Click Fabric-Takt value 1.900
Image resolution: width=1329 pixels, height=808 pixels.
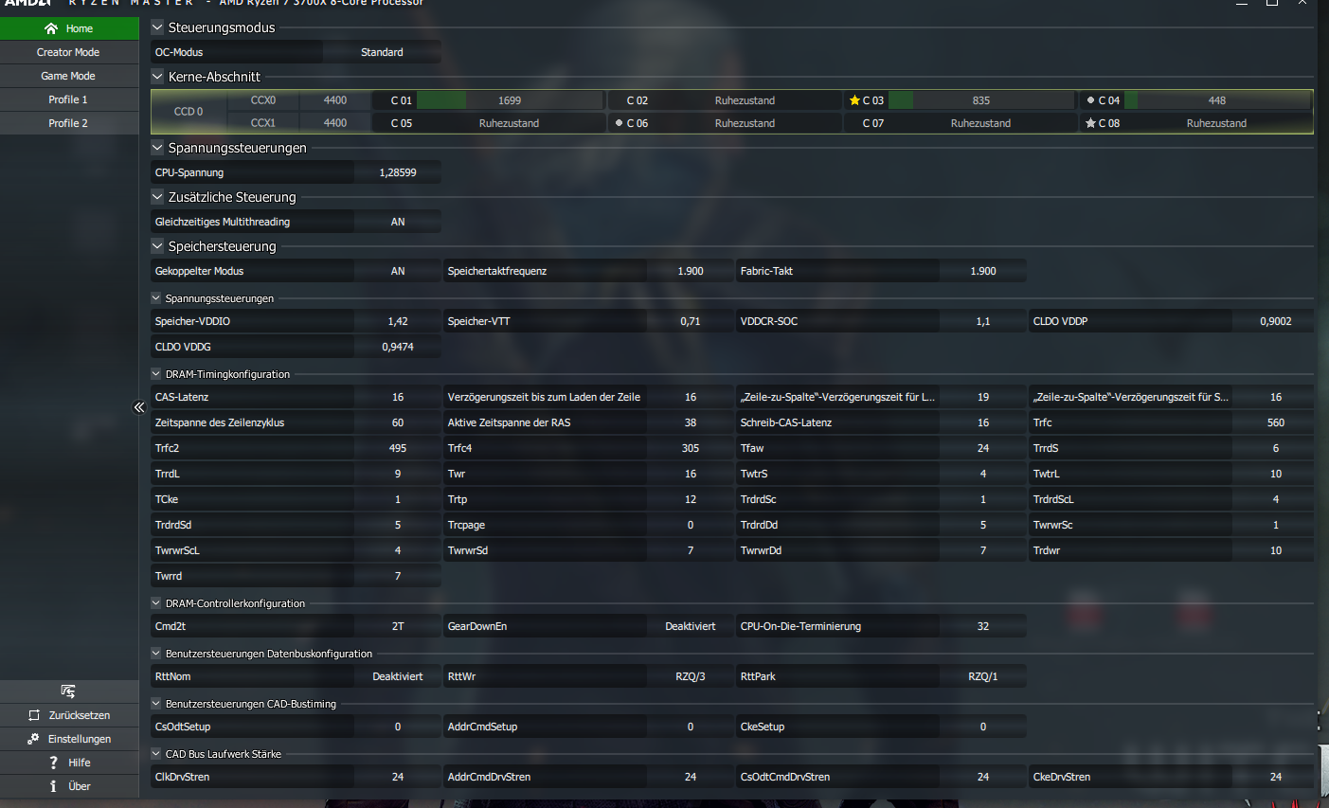tap(983, 271)
